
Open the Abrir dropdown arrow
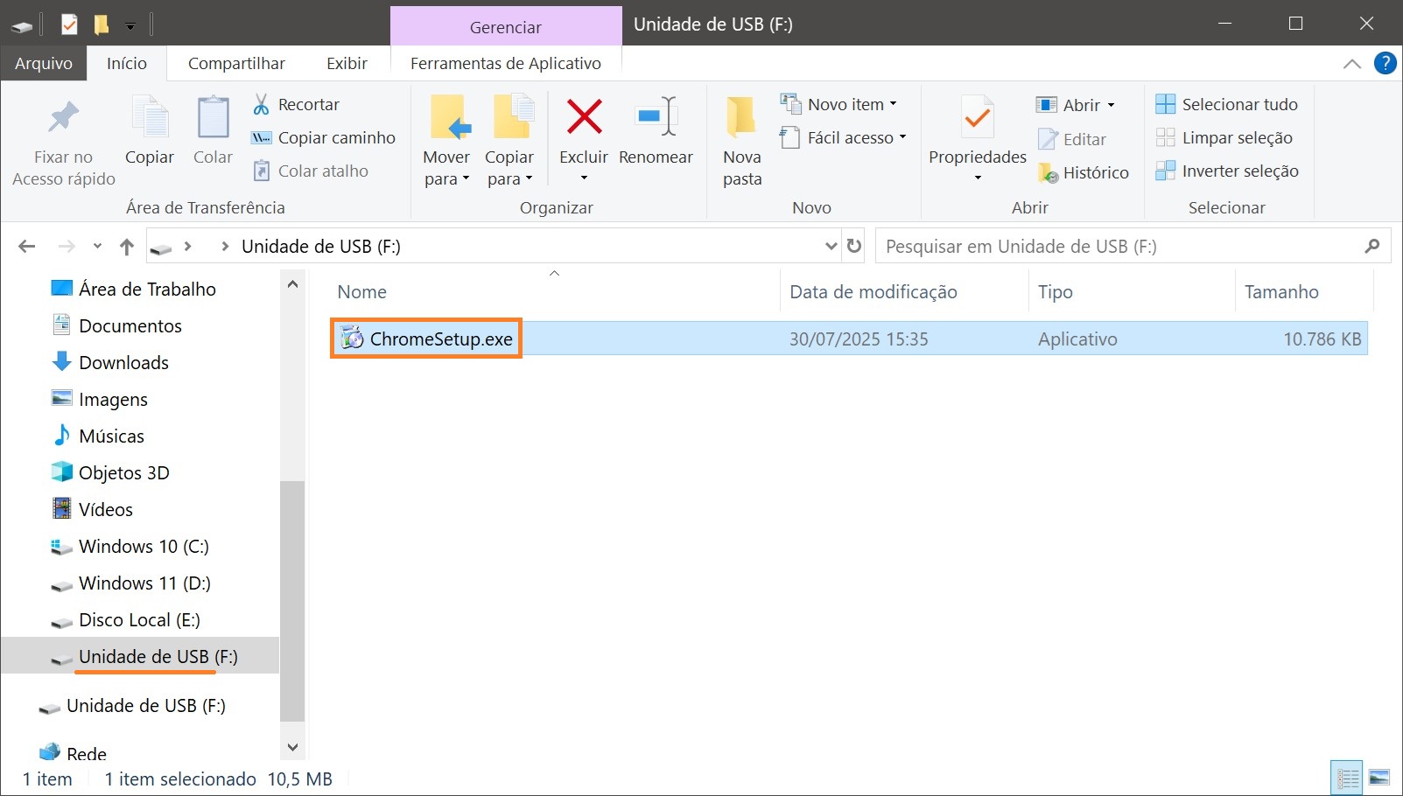[1112, 105]
